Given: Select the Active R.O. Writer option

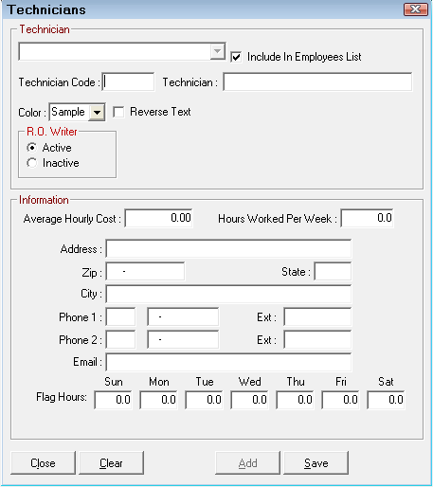Looking at the screenshot, I should (x=32, y=148).
